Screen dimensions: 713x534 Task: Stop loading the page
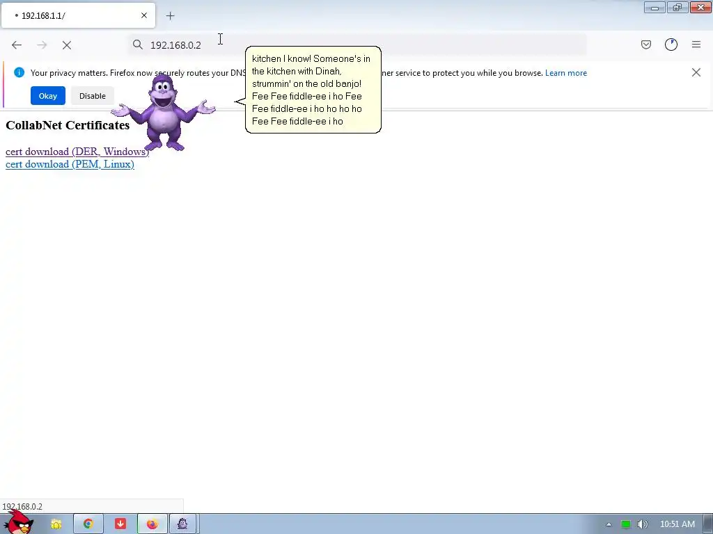click(x=67, y=45)
